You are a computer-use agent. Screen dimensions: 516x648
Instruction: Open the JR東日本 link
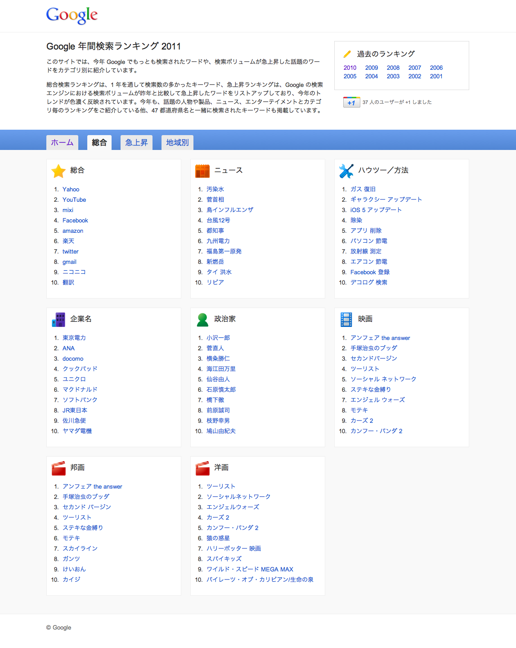point(75,411)
